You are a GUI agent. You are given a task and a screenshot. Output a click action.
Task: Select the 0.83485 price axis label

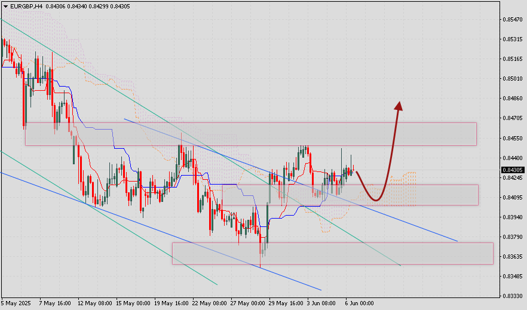tap(513, 277)
